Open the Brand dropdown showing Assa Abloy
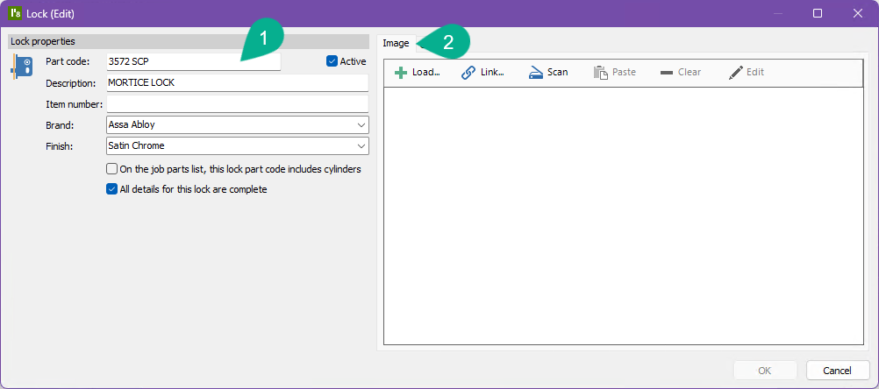Screen dimensions: 879x389 237,124
